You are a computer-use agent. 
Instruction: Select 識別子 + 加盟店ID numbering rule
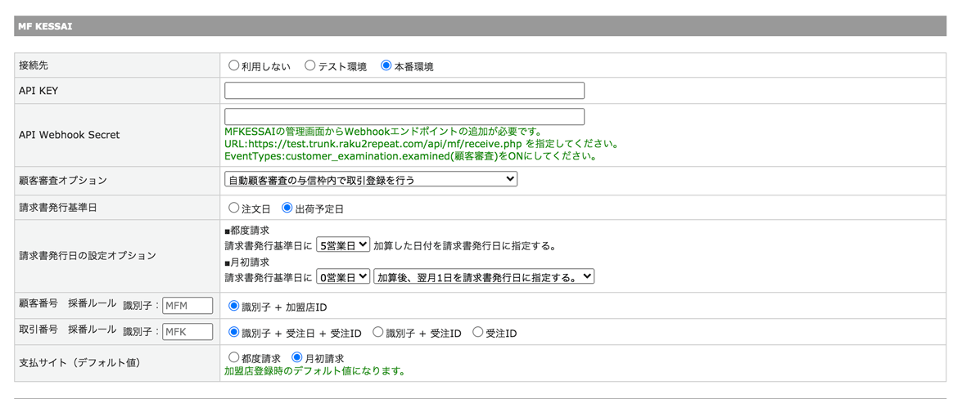233,305
